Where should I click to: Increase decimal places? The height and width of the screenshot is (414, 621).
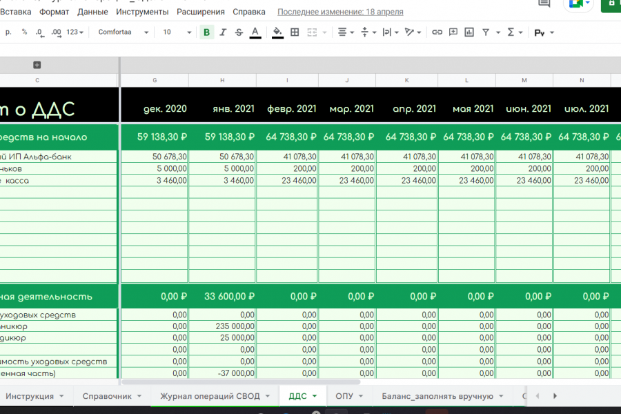click(x=57, y=32)
